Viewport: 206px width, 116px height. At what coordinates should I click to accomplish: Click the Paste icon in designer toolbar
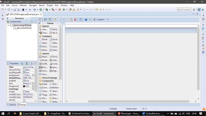click(71, 19)
